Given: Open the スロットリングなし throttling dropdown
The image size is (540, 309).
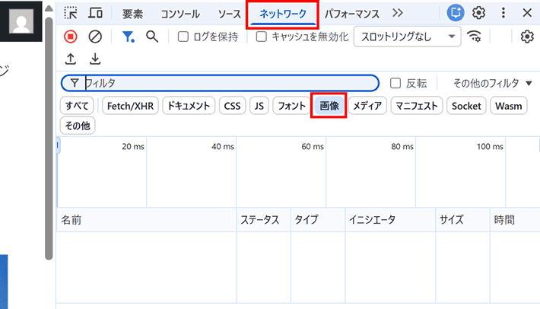Looking at the screenshot, I should (407, 37).
